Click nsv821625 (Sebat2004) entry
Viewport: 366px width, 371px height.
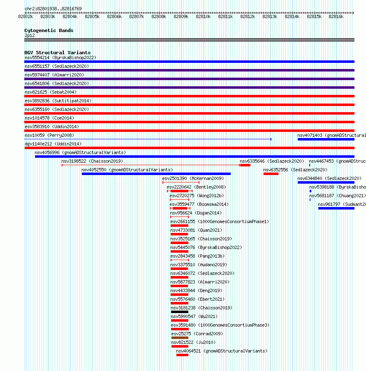click(51, 92)
